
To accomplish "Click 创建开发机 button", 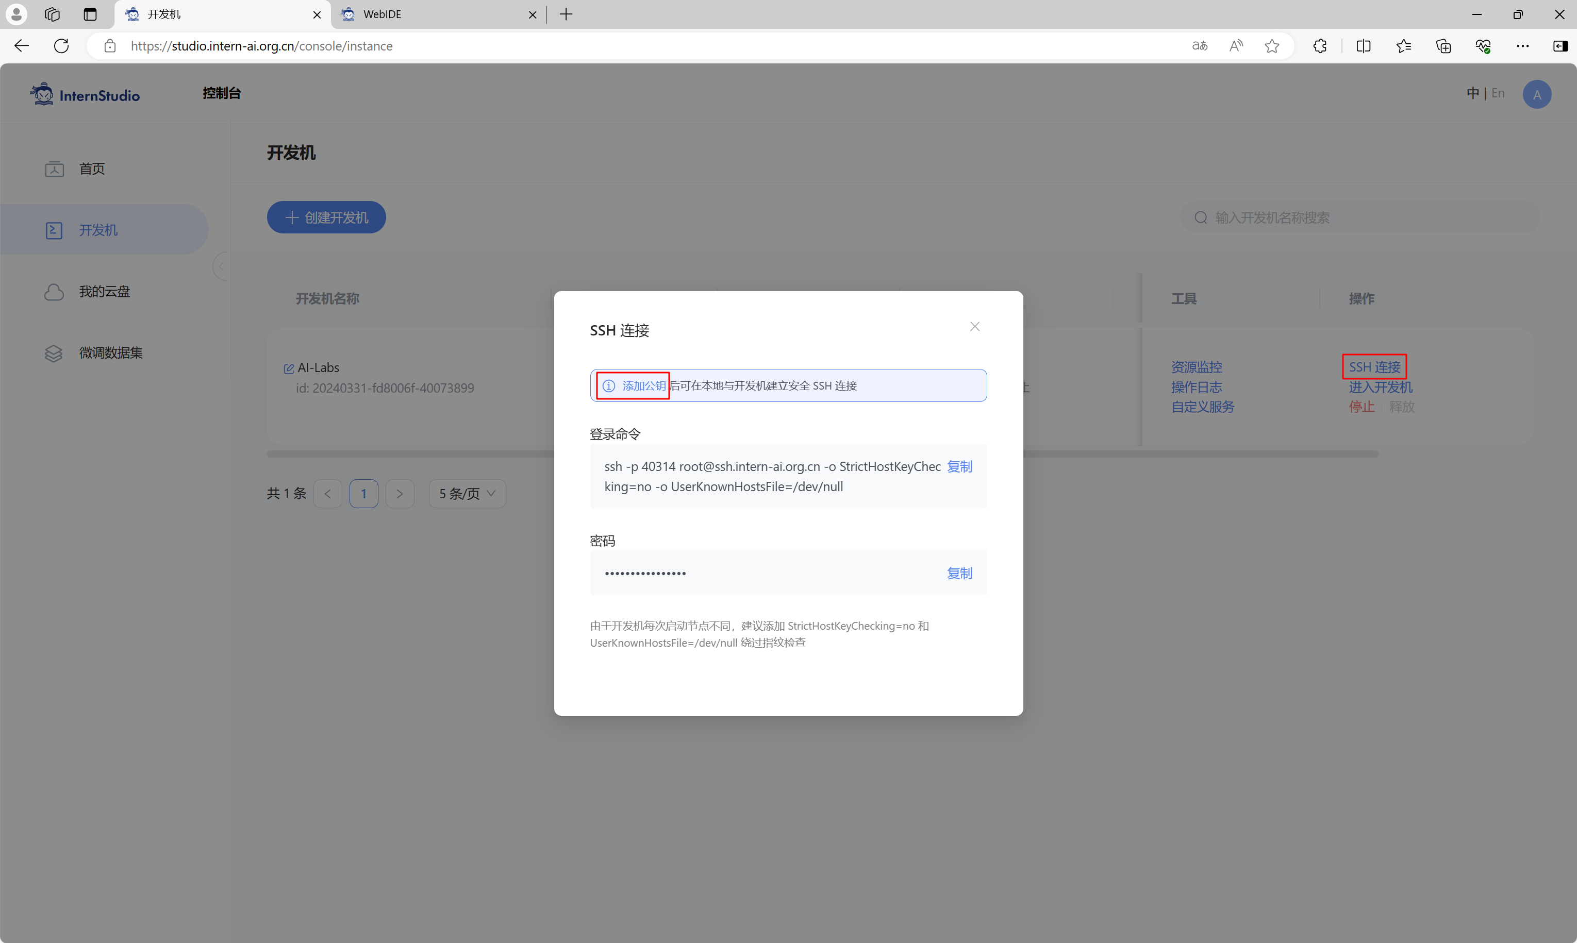I will coord(326,217).
